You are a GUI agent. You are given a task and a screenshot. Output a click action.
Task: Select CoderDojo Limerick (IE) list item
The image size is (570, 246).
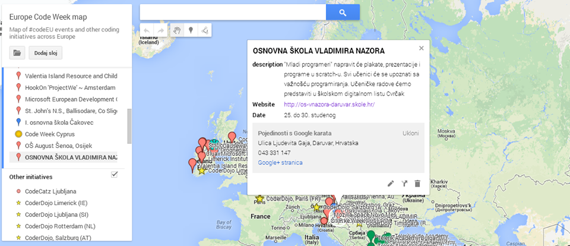(56, 203)
